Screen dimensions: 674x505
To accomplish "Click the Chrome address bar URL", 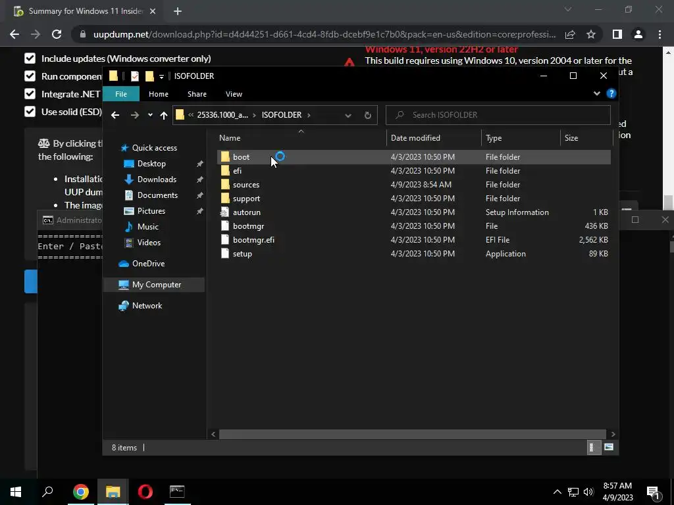I will tap(324, 34).
